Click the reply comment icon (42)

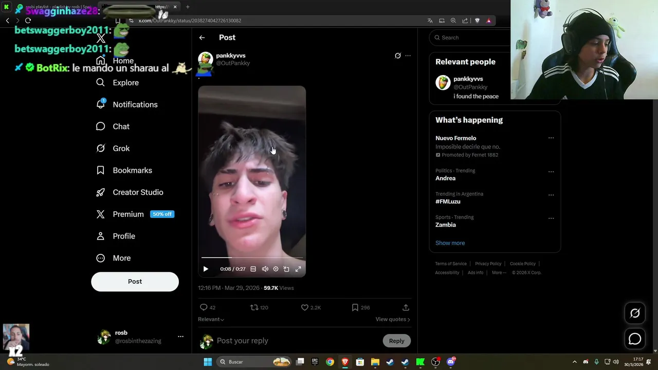click(207, 307)
